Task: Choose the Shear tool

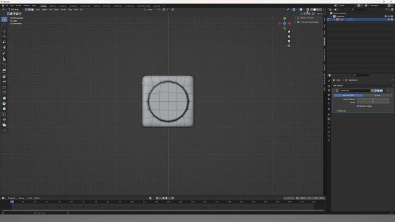Action: point(4,125)
